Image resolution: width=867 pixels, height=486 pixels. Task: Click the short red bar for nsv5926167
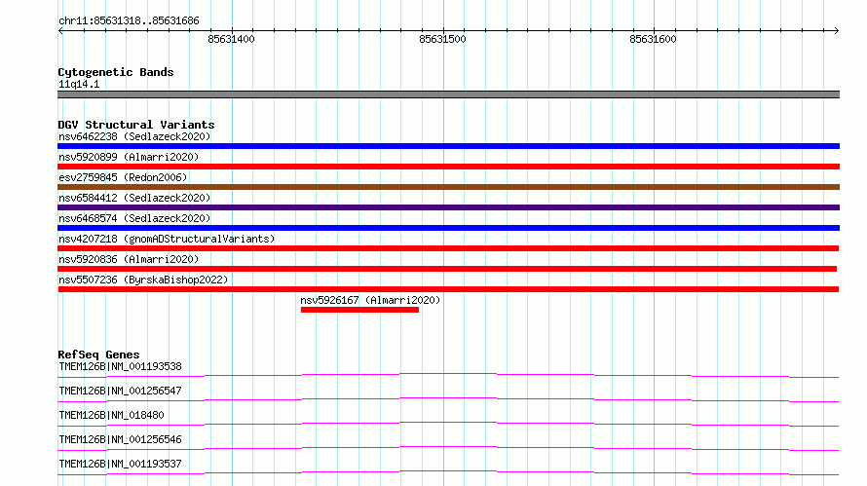coord(360,310)
